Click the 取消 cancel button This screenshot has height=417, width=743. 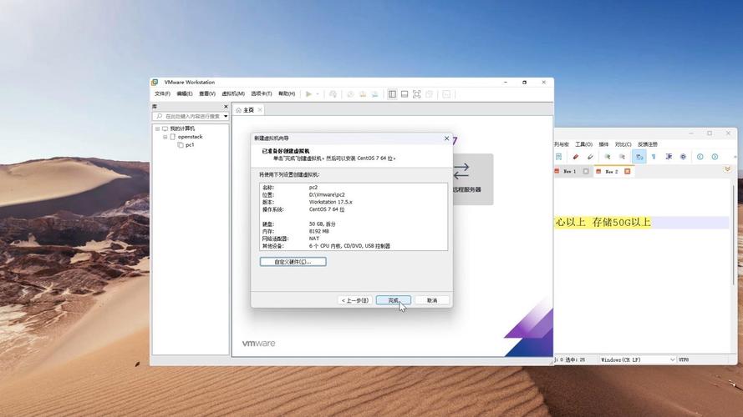(x=432, y=300)
